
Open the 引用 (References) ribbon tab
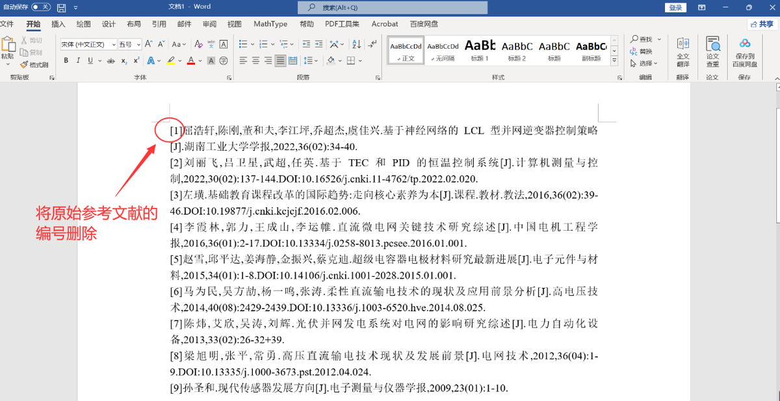click(x=159, y=24)
